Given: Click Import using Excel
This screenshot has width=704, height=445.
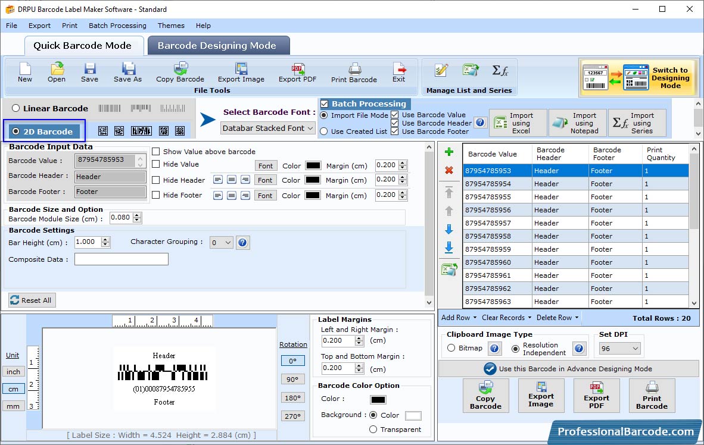Looking at the screenshot, I should coord(518,123).
